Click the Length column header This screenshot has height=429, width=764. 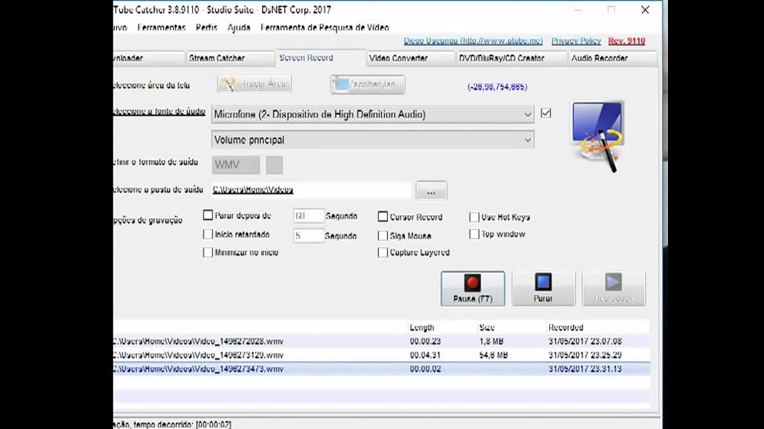pyautogui.click(x=442, y=328)
